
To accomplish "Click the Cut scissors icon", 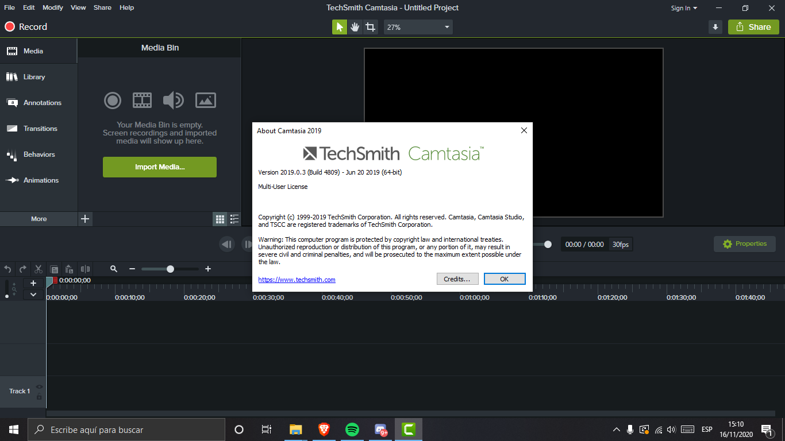I will tap(39, 269).
